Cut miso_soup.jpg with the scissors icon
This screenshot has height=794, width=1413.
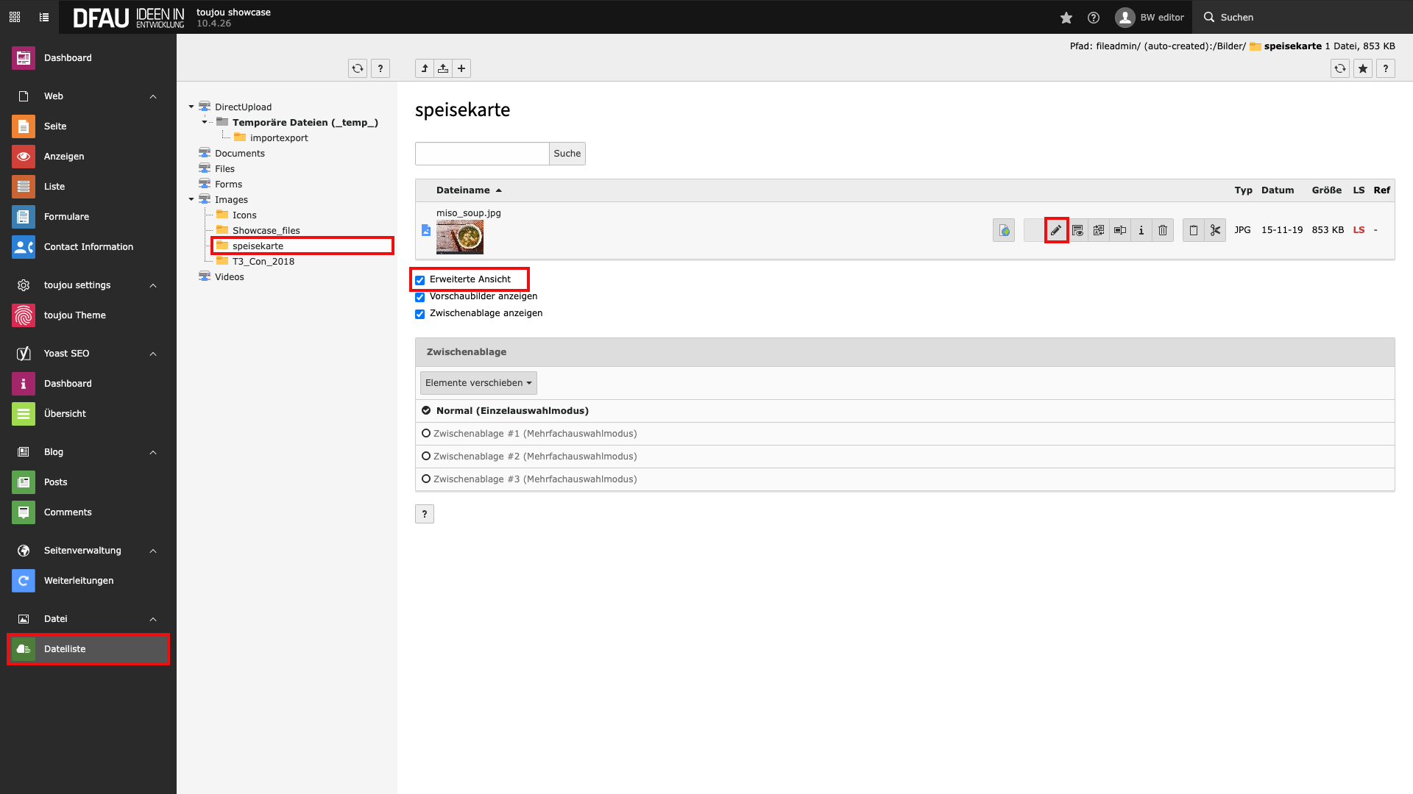(1215, 230)
